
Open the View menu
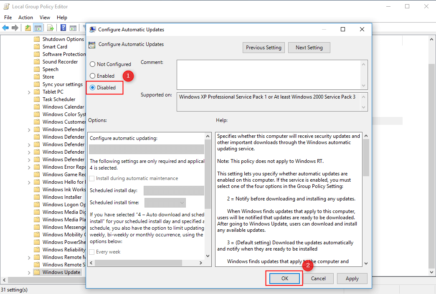pyautogui.click(x=45, y=18)
